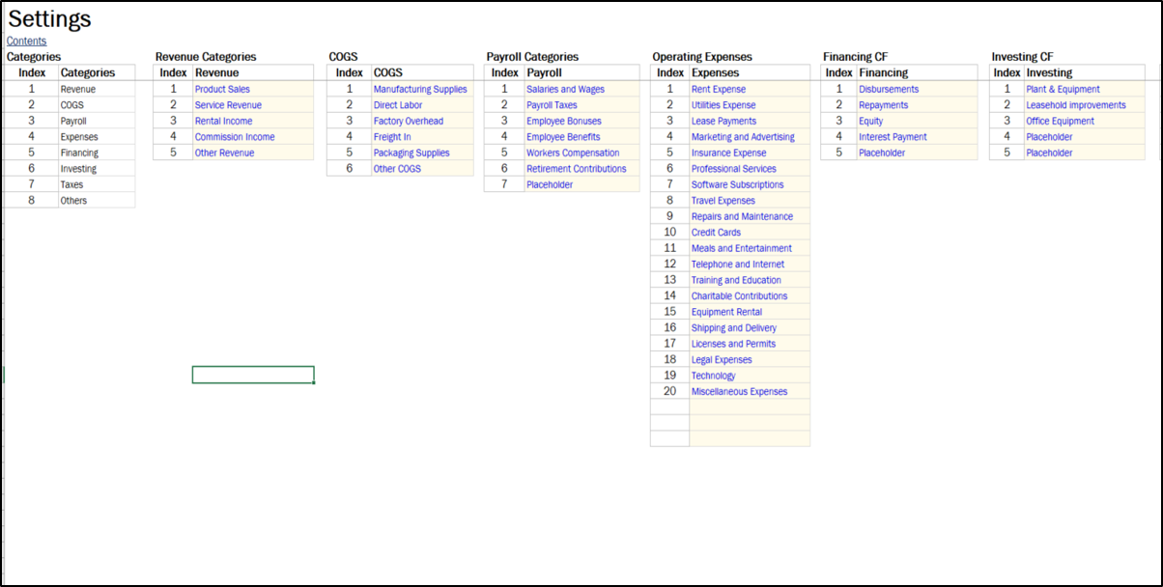The height and width of the screenshot is (587, 1163).
Task: Select the Revenue cell under Categories
Action: pos(94,88)
